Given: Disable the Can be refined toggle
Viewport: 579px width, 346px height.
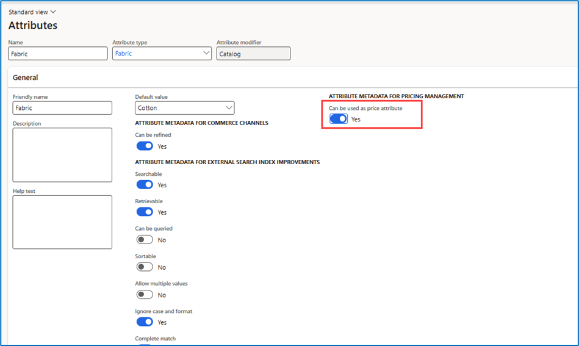Looking at the screenshot, I should point(145,146).
